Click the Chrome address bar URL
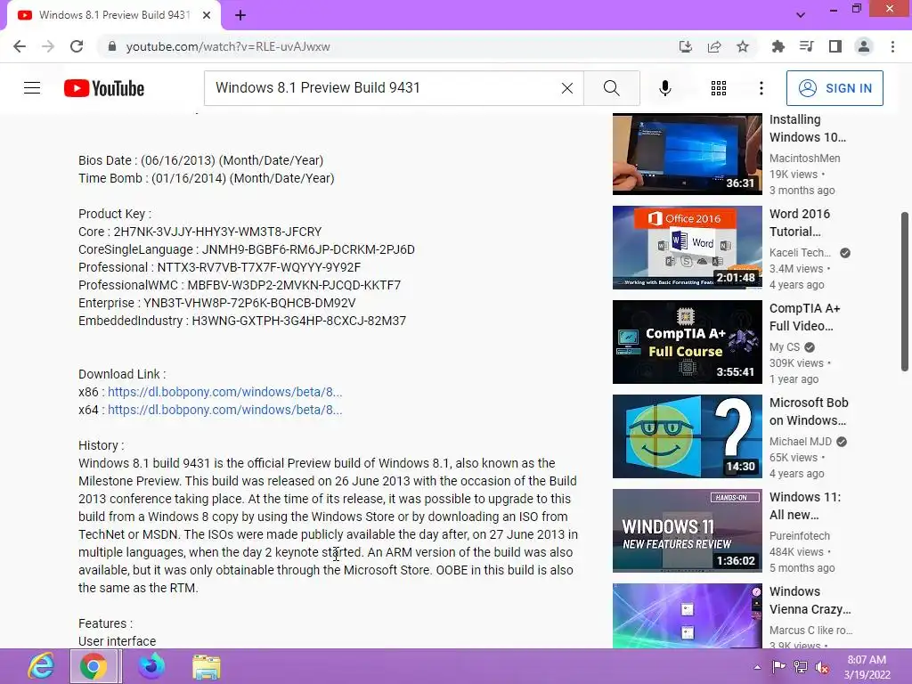Viewport: 912px width, 684px height. point(228,46)
